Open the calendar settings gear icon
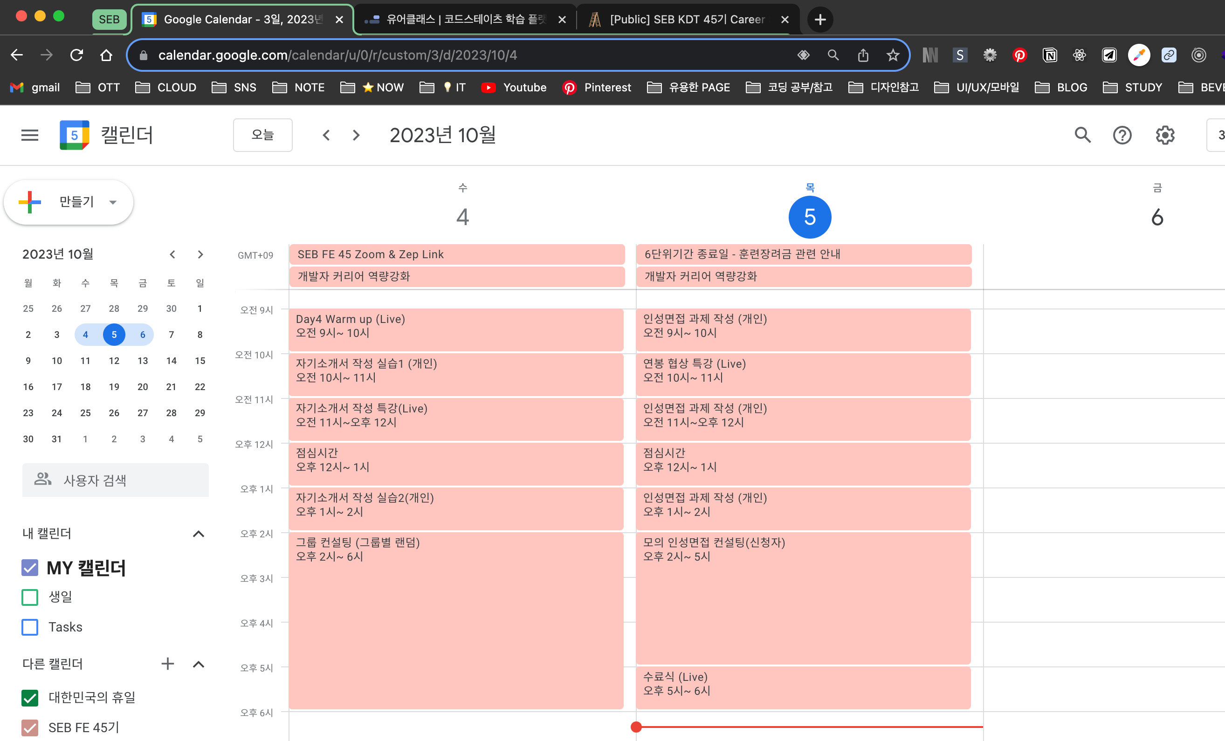This screenshot has height=741, width=1225. tap(1164, 135)
